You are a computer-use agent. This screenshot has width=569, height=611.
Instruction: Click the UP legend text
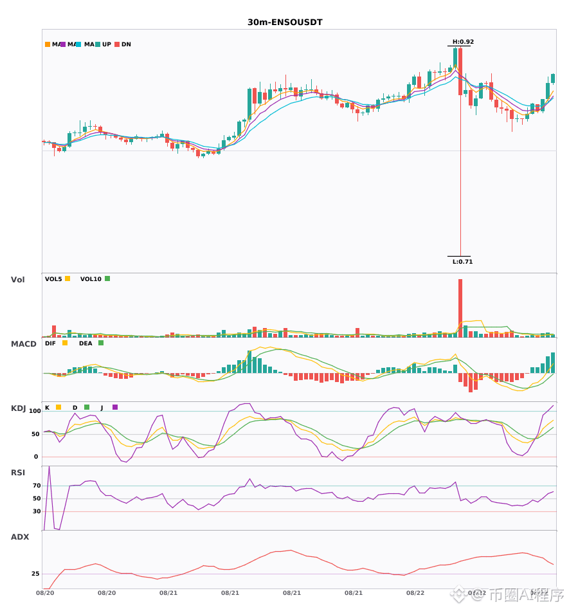tap(107, 44)
